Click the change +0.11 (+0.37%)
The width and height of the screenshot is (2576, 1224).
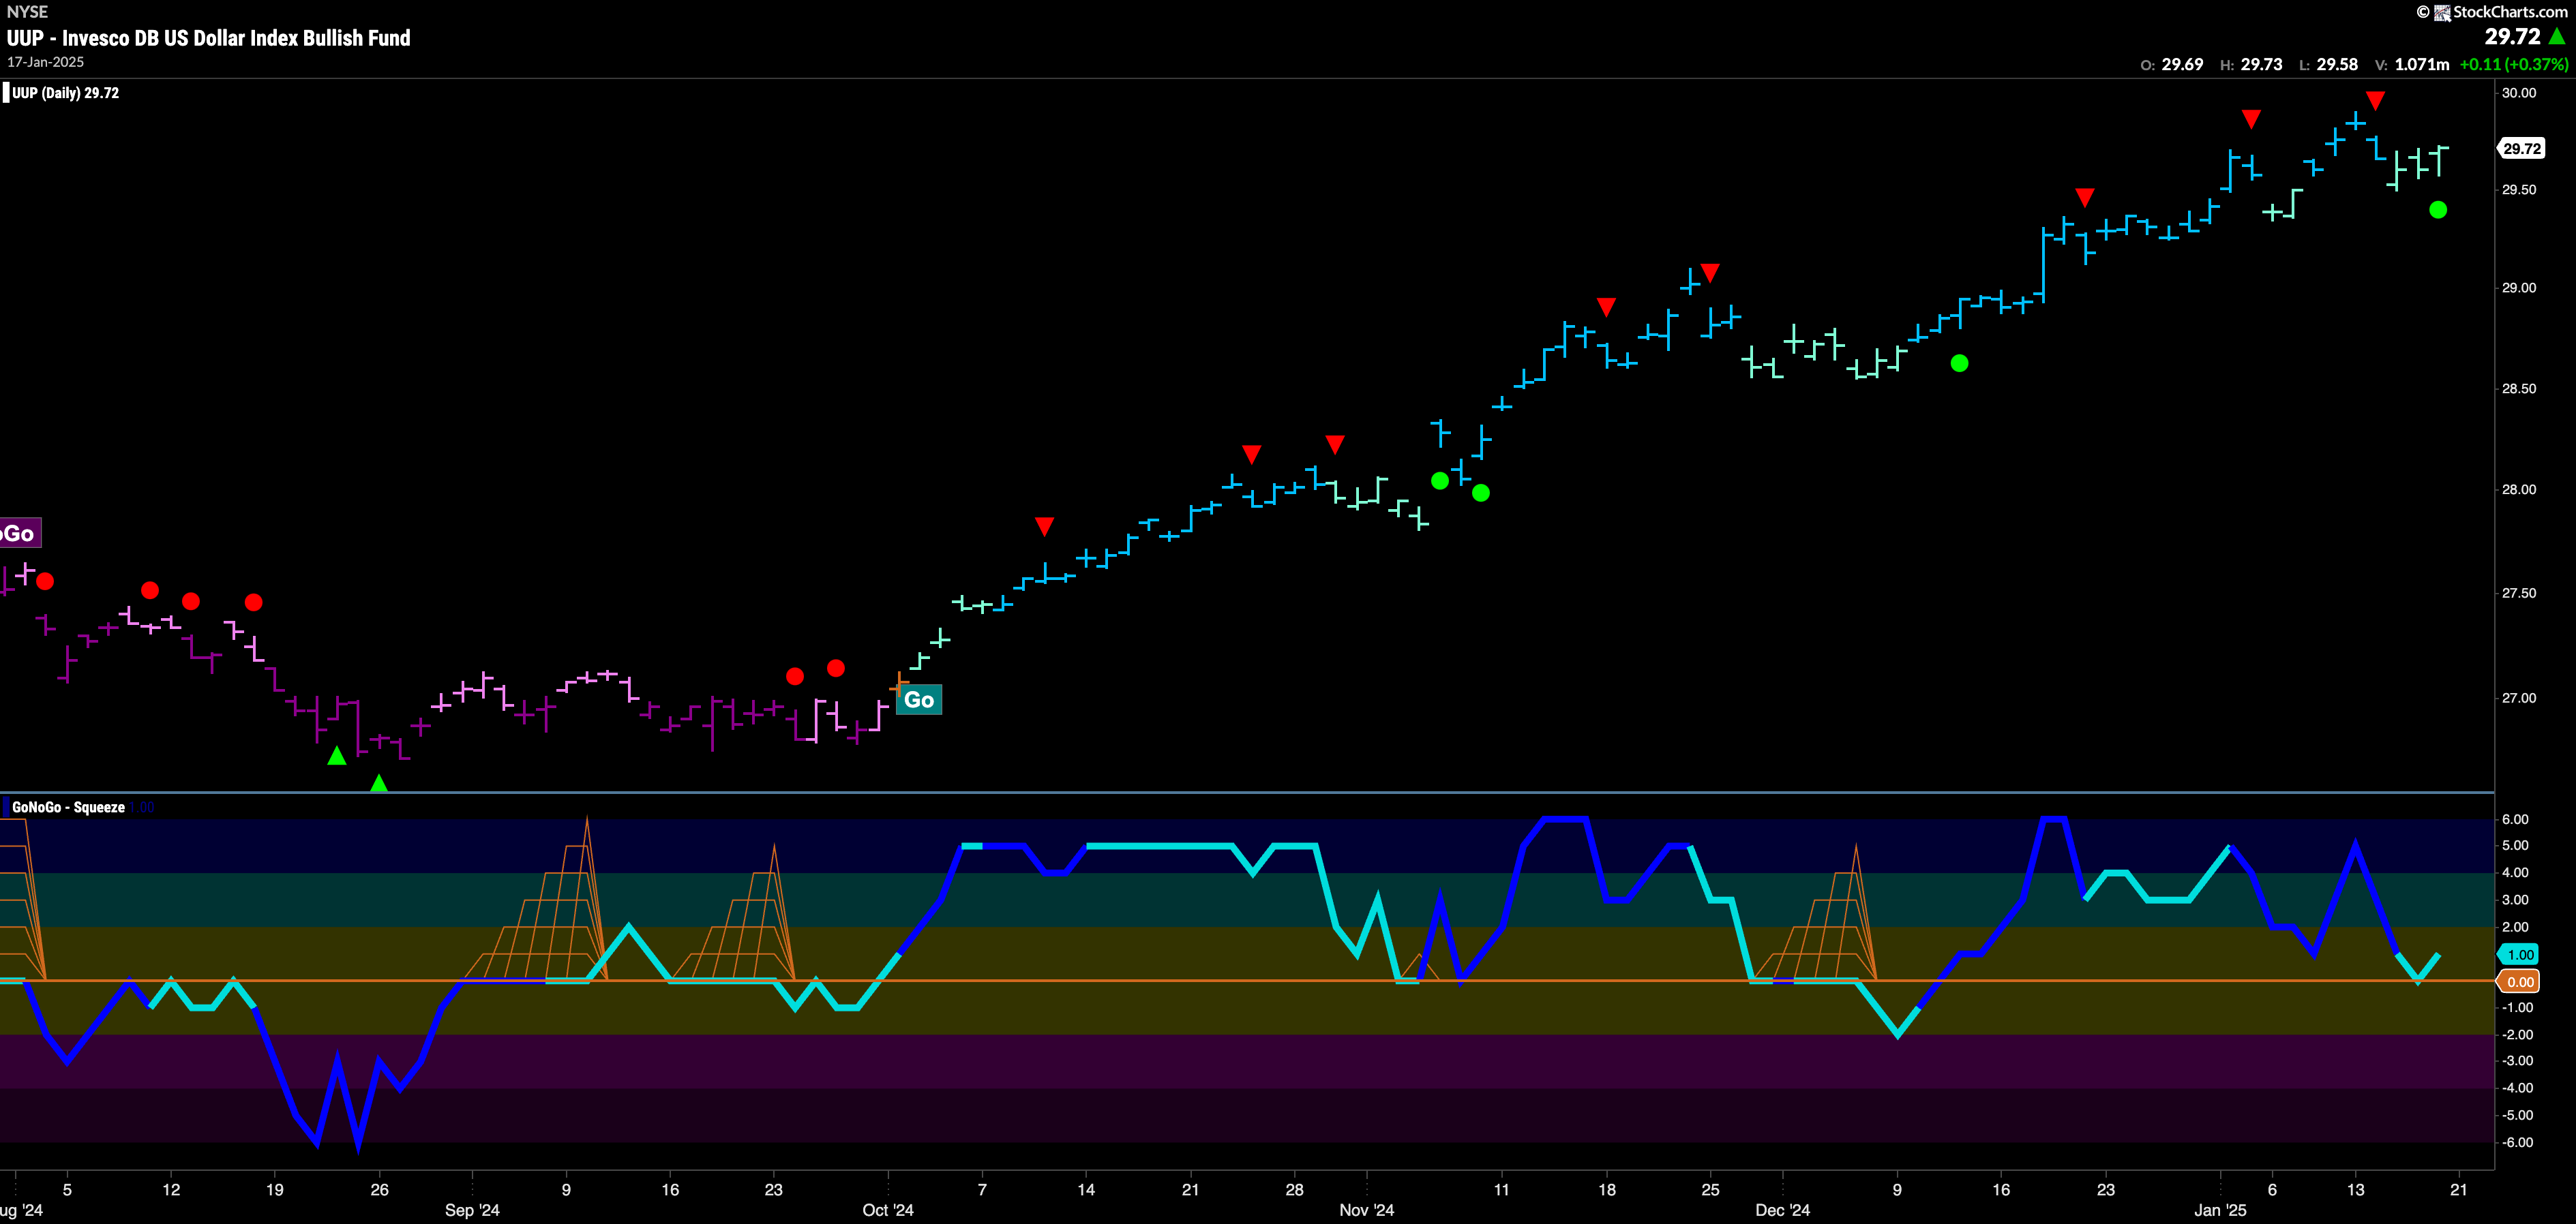(2514, 65)
